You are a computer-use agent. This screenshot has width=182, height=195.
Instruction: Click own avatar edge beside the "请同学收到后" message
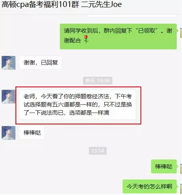pyautogui.click(x=181, y=33)
